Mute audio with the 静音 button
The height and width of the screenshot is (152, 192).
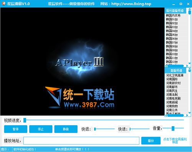pos(66,129)
